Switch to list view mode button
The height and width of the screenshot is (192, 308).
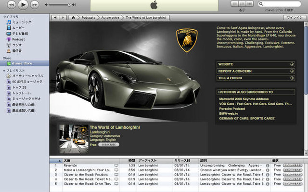(x=234, y=4)
